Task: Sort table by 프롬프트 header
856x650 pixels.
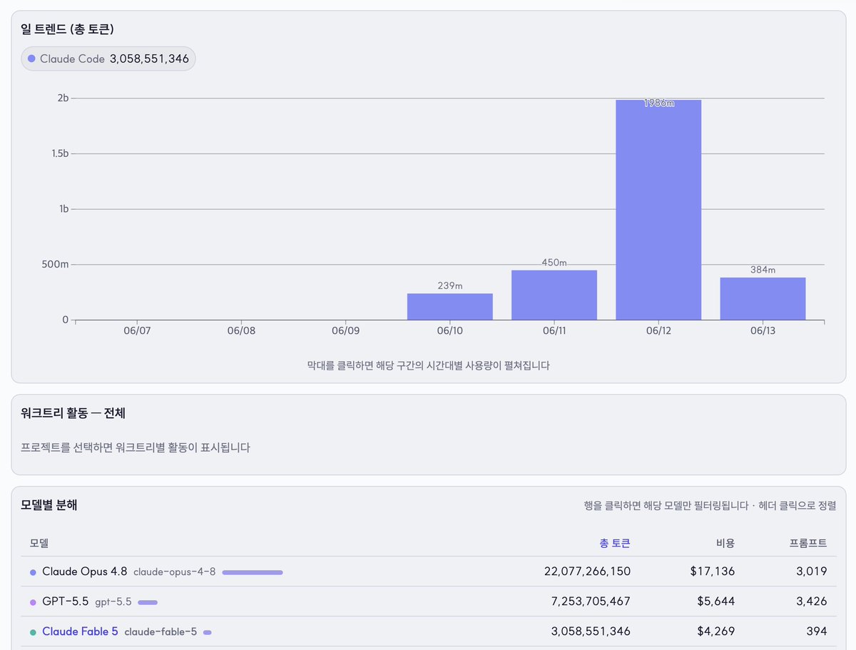Action: click(808, 543)
